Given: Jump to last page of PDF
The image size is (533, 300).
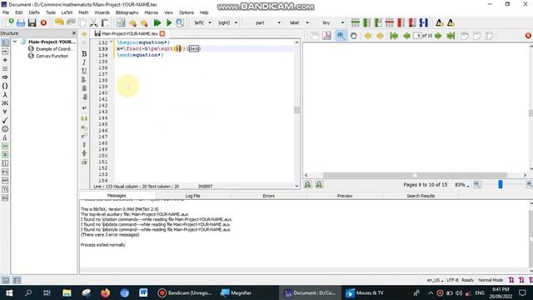Looking at the screenshot, I should pos(451,36).
